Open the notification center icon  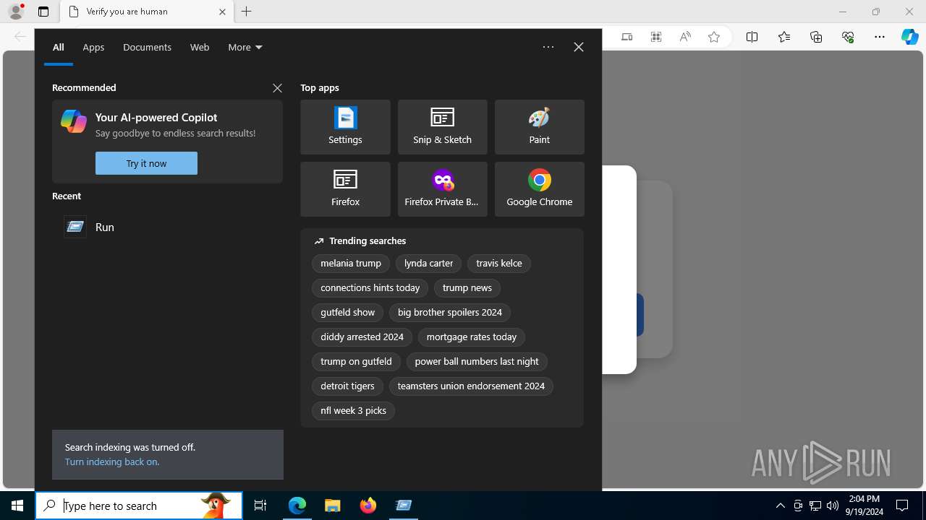pos(902,506)
